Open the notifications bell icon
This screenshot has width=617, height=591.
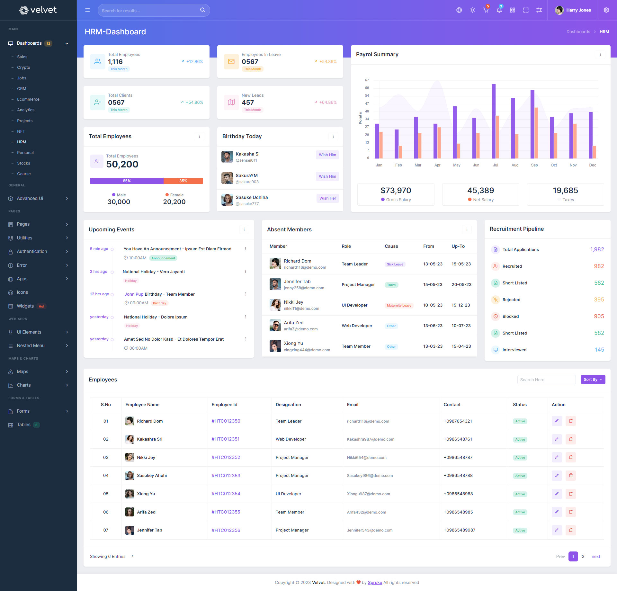(499, 10)
